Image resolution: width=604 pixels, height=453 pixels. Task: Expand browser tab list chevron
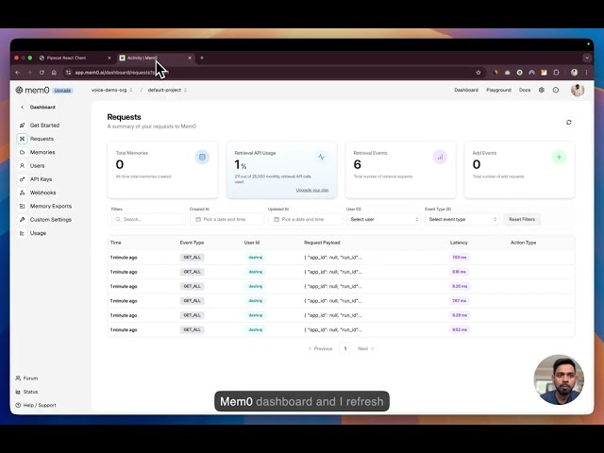tap(587, 58)
